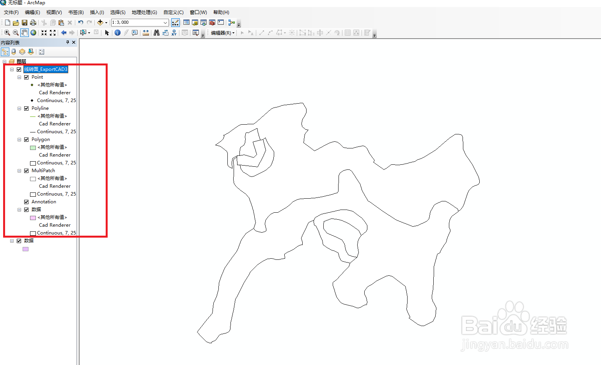Click the Undo button
This screenshot has height=365, width=601.
[80, 22]
